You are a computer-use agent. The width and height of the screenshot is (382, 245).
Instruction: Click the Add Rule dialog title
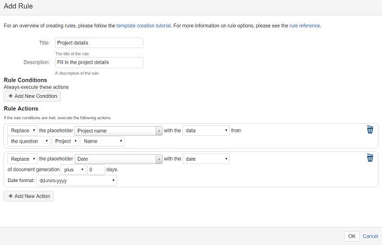click(18, 6)
